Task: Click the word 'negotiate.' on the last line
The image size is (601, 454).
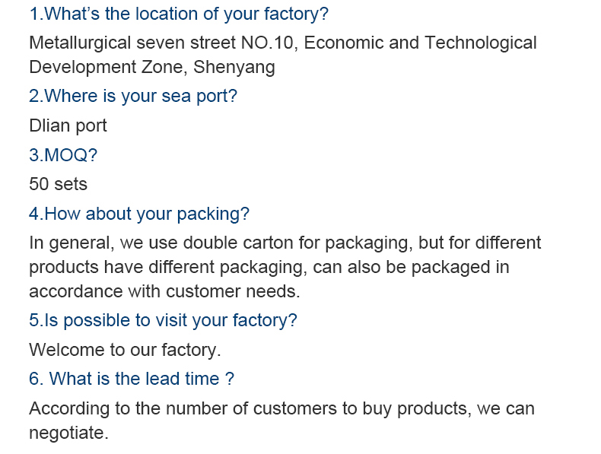Action: [x=68, y=433]
